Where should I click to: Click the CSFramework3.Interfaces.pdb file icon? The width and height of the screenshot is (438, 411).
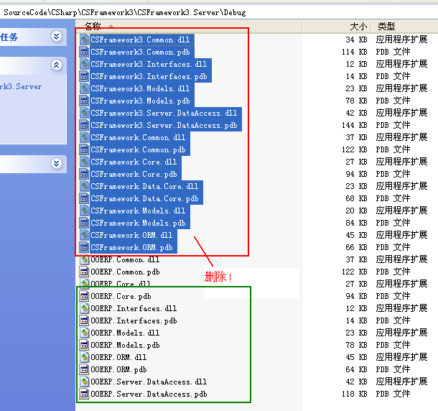[x=84, y=77]
